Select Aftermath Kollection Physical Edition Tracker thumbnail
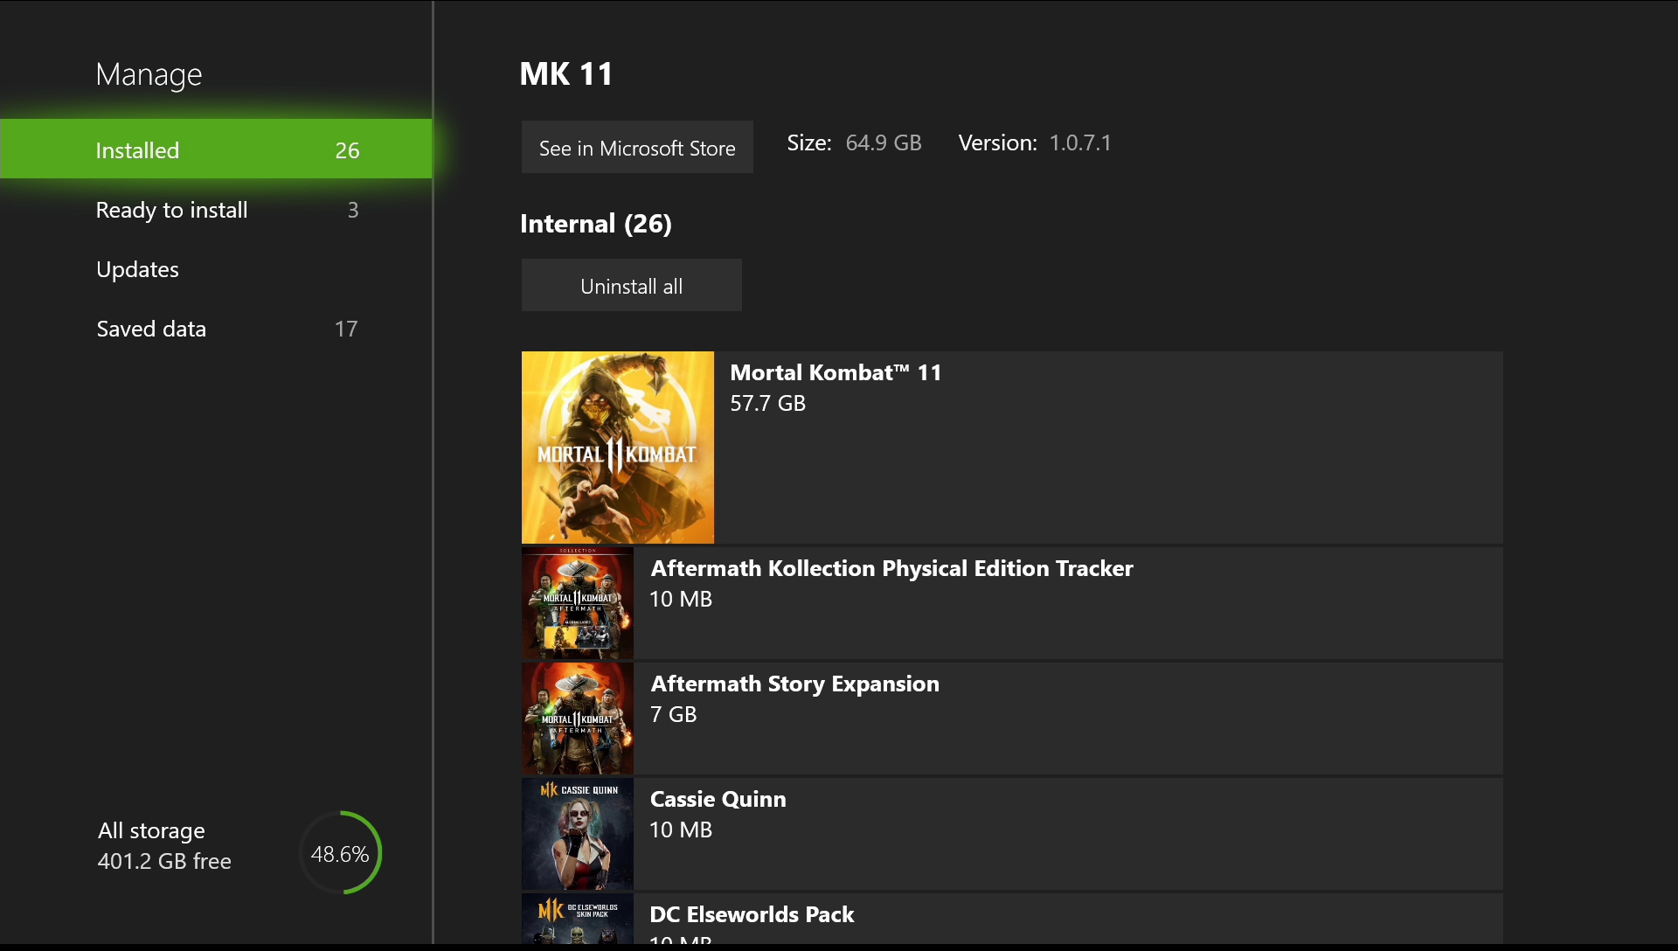 578,603
